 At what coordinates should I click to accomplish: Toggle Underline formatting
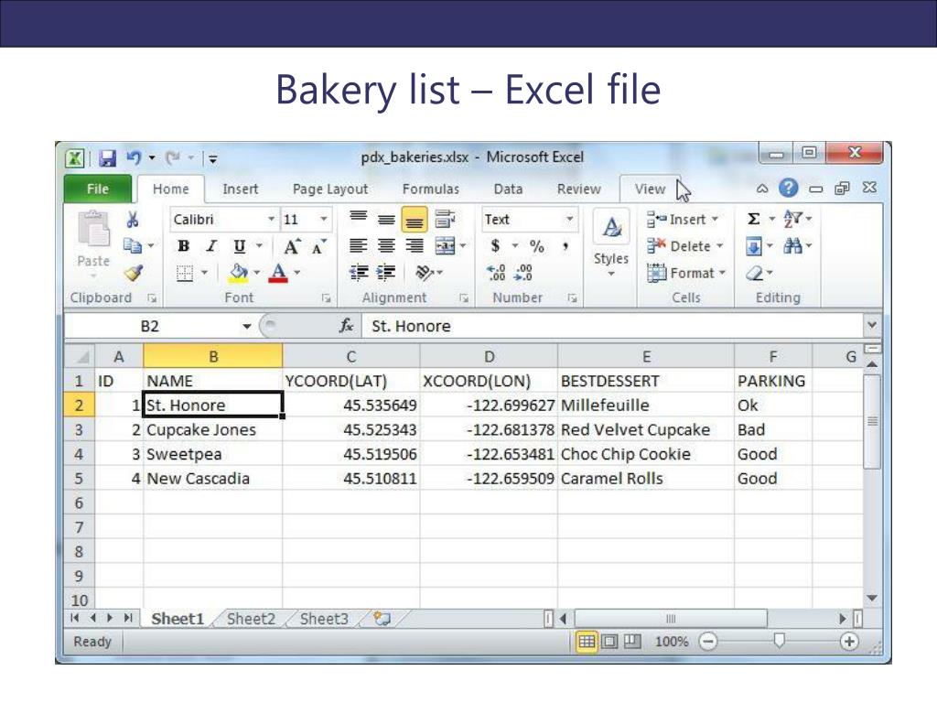point(239,246)
